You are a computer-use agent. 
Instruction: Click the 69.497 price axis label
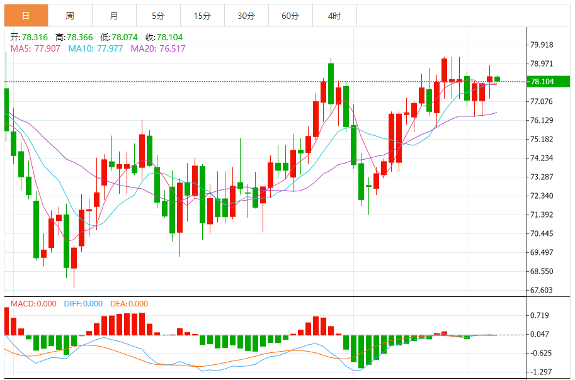pyautogui.click(x=542, y=252)
